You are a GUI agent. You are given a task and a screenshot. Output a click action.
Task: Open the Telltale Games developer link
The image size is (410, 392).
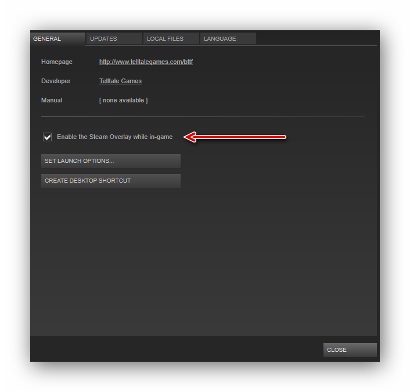pyautogui.click(x=120, y=81)
